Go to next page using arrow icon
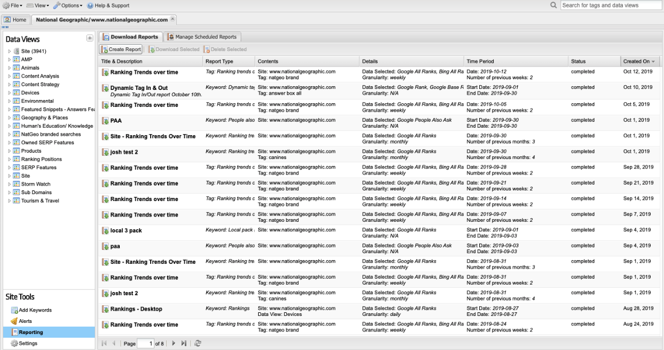Viewport: 664px width, 350px height. [174, 344]
